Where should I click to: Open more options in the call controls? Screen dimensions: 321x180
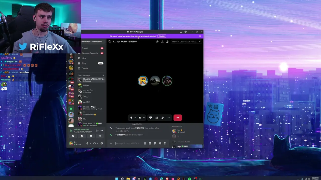169,118
